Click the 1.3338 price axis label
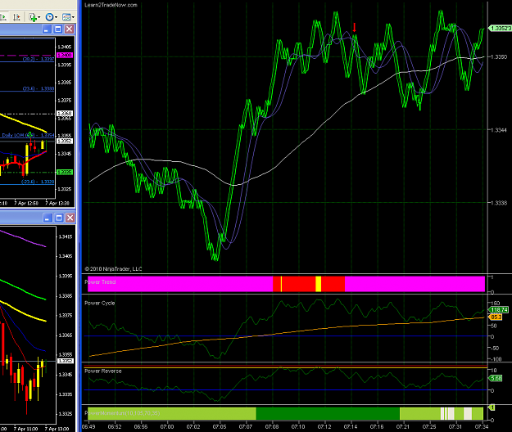512x432 pixels. (500, 203)
